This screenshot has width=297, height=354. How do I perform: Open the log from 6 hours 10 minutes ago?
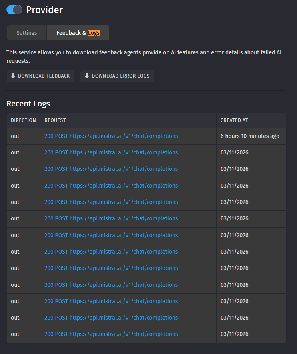111,136
